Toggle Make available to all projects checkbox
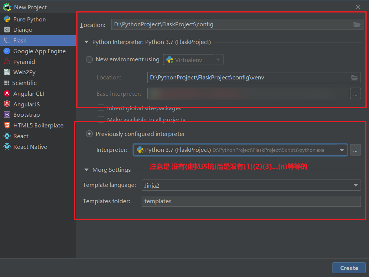This screenshot has width=369, height=277. pyautogui.click(x=101, y=119)
